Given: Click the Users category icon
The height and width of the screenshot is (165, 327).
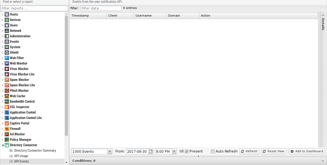Looking at the screenshot, I should (x=7, y=25).
